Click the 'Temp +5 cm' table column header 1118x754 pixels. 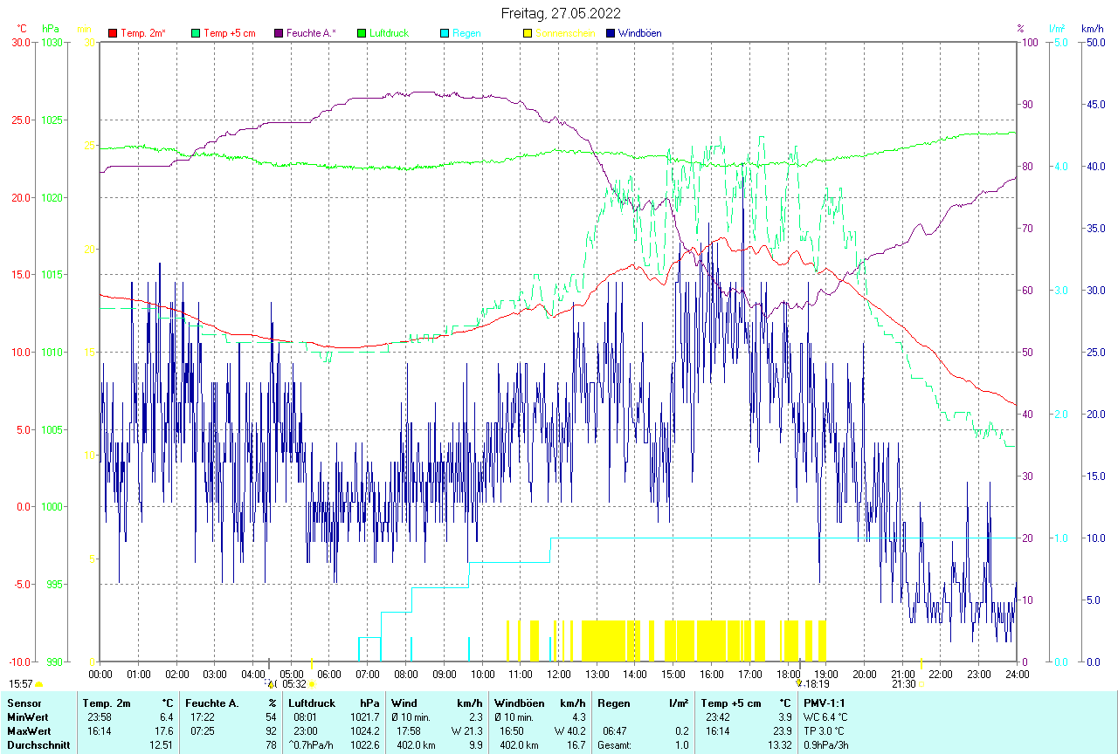coord(731,703)
